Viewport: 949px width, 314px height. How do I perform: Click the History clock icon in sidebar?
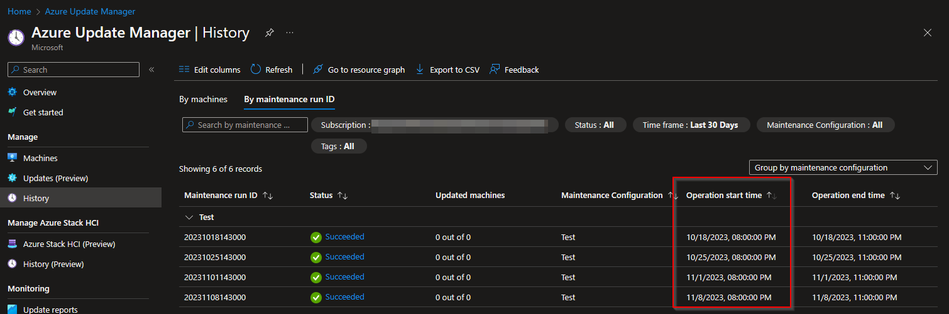tap(13, 198)
